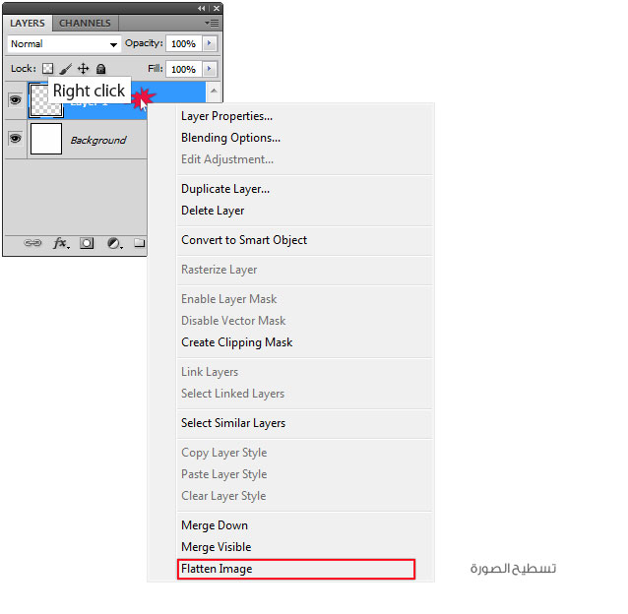Screen dimensions: 628x614
Task: Choose Flatten Image from the context menu
Action: (x=217, y=569)
